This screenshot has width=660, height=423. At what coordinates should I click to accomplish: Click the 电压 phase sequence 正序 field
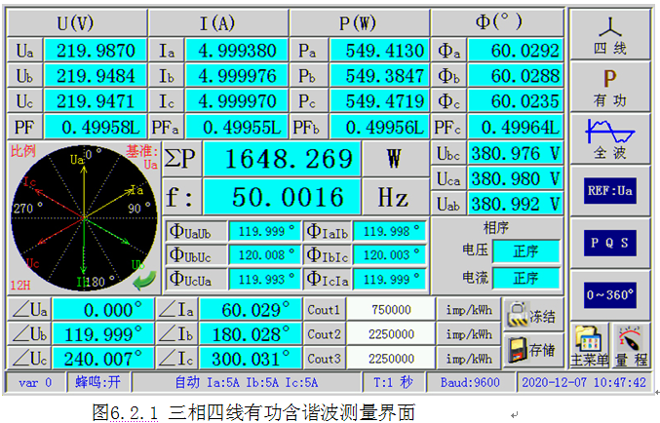point(526,251)
